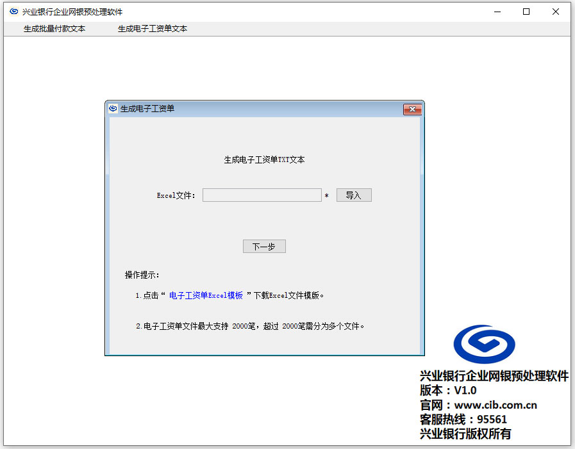Open the 生成批量付款文本 menu
Image resolution: width=575 pixels, height=449 pixels.
click(x=54, y=29)
